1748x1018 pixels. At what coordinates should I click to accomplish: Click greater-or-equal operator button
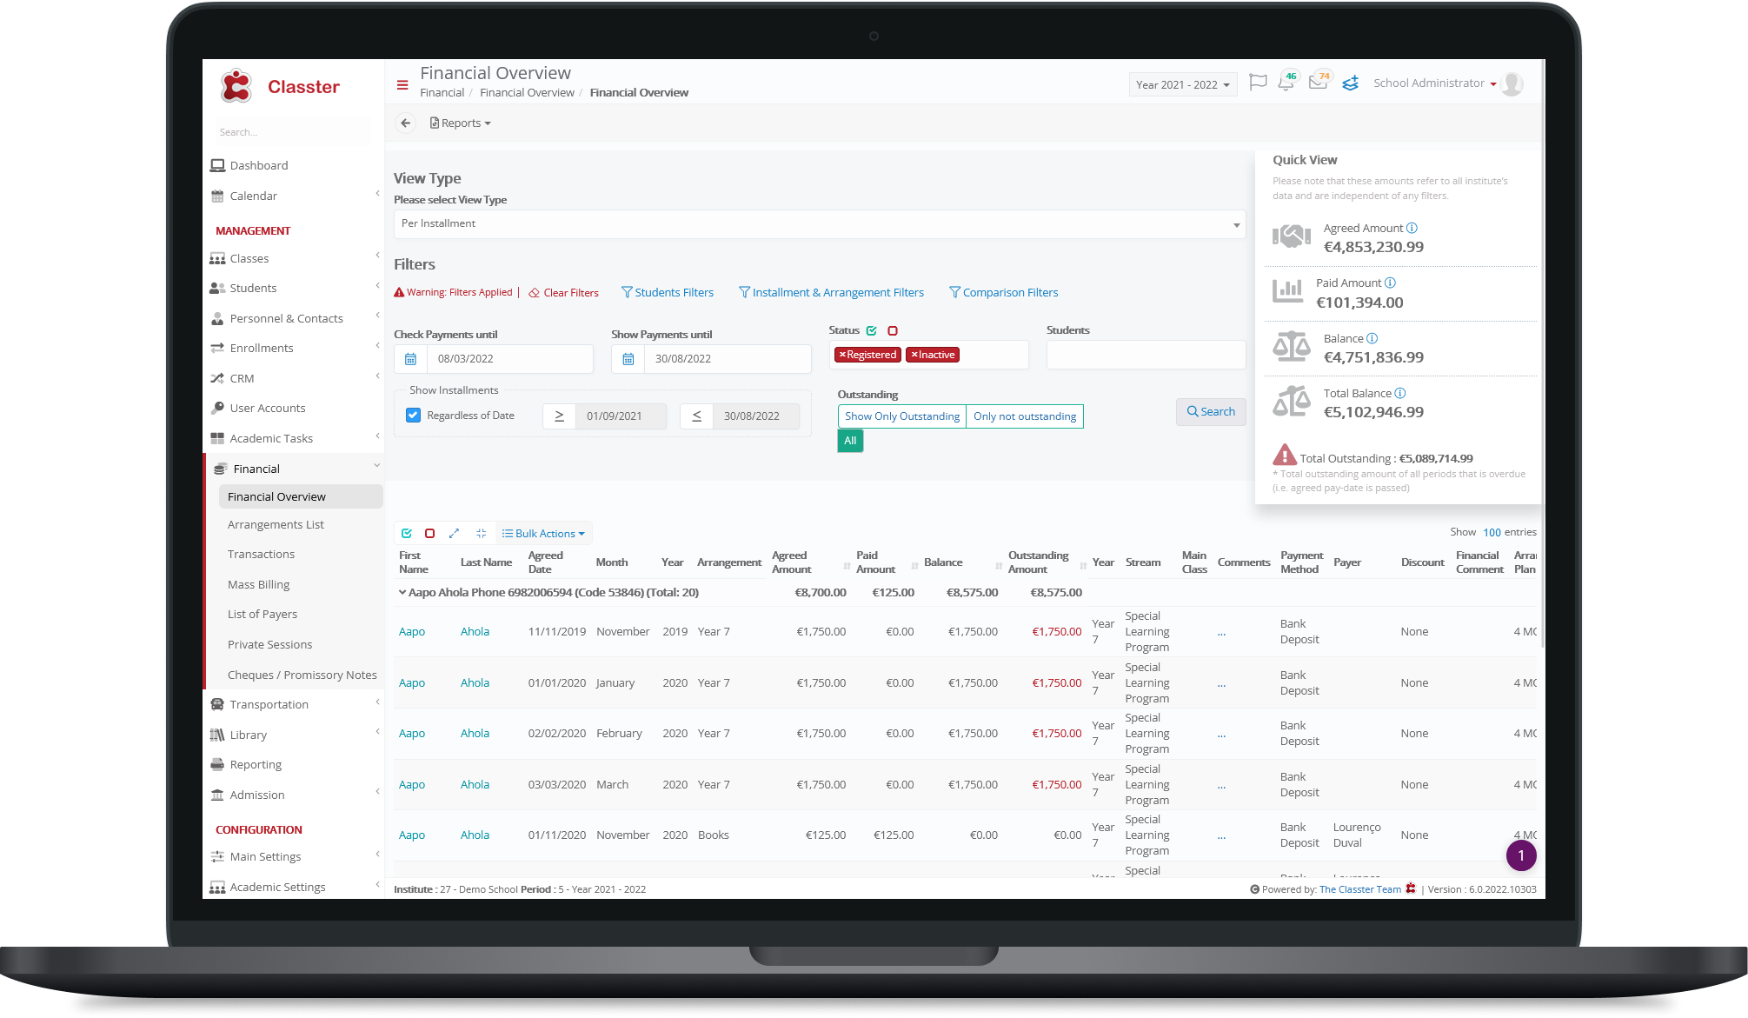559,416
